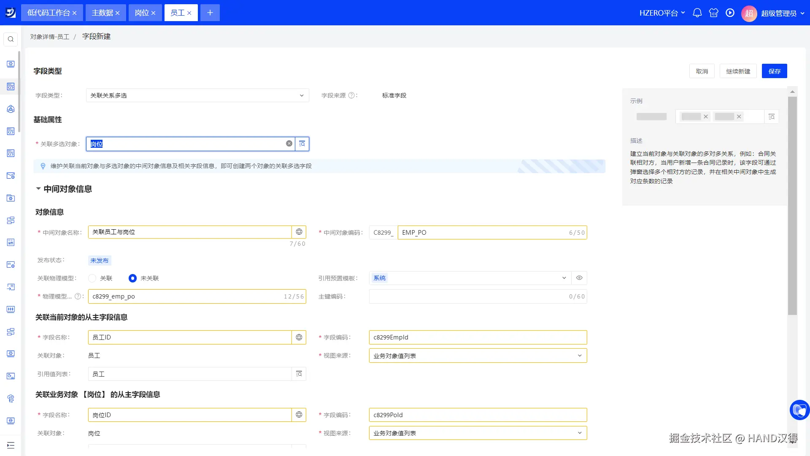
Task: Open the shirt theme icon in header
Action: click(713, 13)
